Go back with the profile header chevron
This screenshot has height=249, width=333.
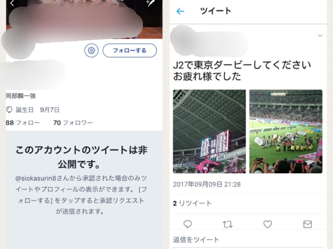click(x=12, y=3)
